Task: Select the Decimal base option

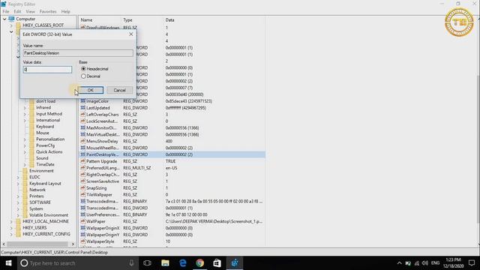Action: point(83,76)
